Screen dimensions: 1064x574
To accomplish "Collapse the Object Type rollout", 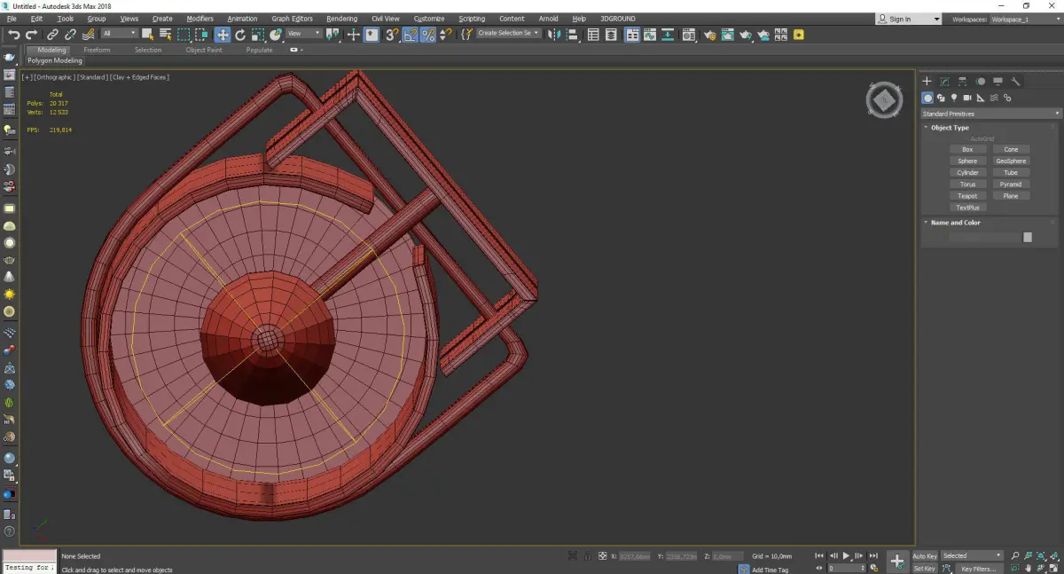I will [x=949, y=128].
